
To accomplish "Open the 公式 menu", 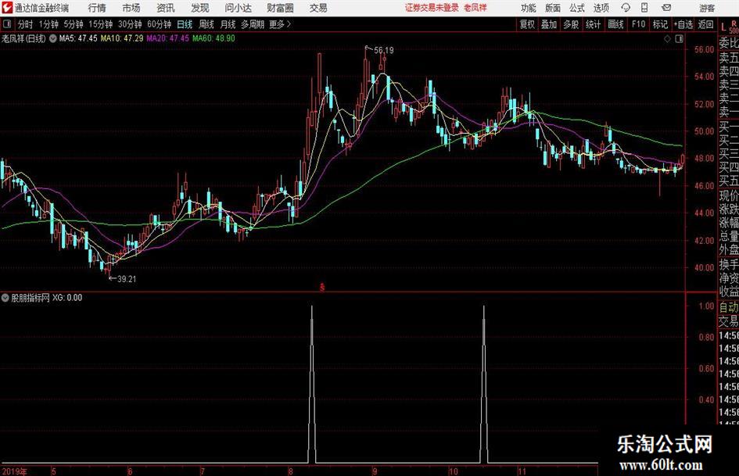I will pos(577,8).
